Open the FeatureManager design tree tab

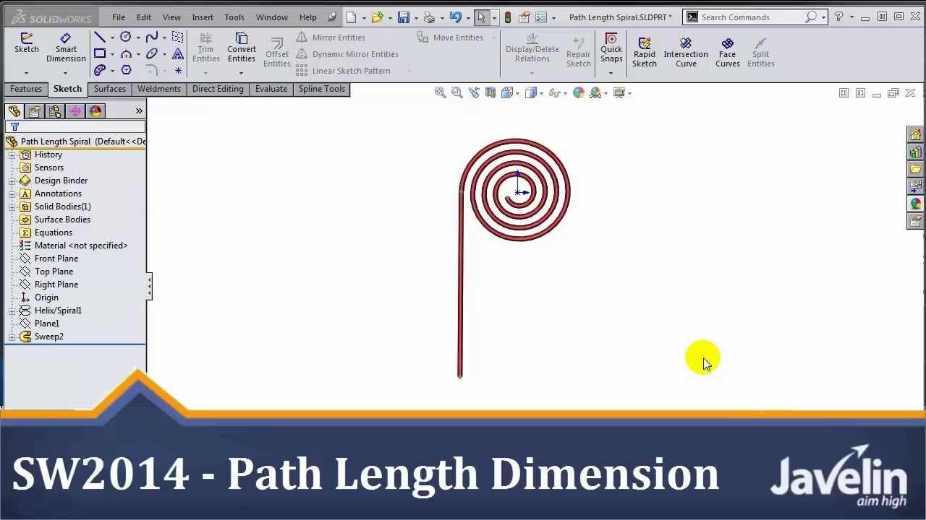tap(14, 111)
